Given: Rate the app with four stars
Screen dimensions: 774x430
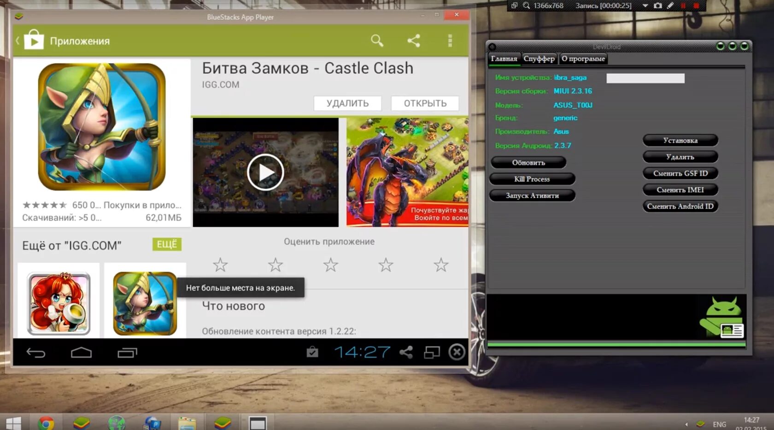Looking at the screenshot, I should pyautogui.click(x=386, y=265).
